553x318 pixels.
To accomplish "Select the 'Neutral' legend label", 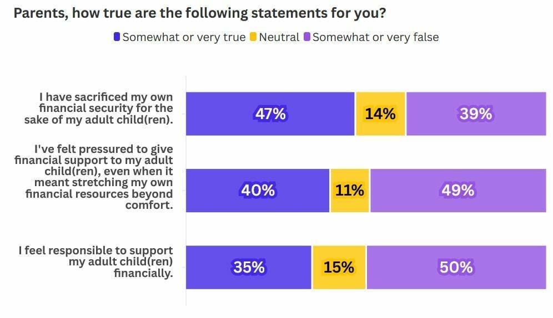I will click(279, 37).
